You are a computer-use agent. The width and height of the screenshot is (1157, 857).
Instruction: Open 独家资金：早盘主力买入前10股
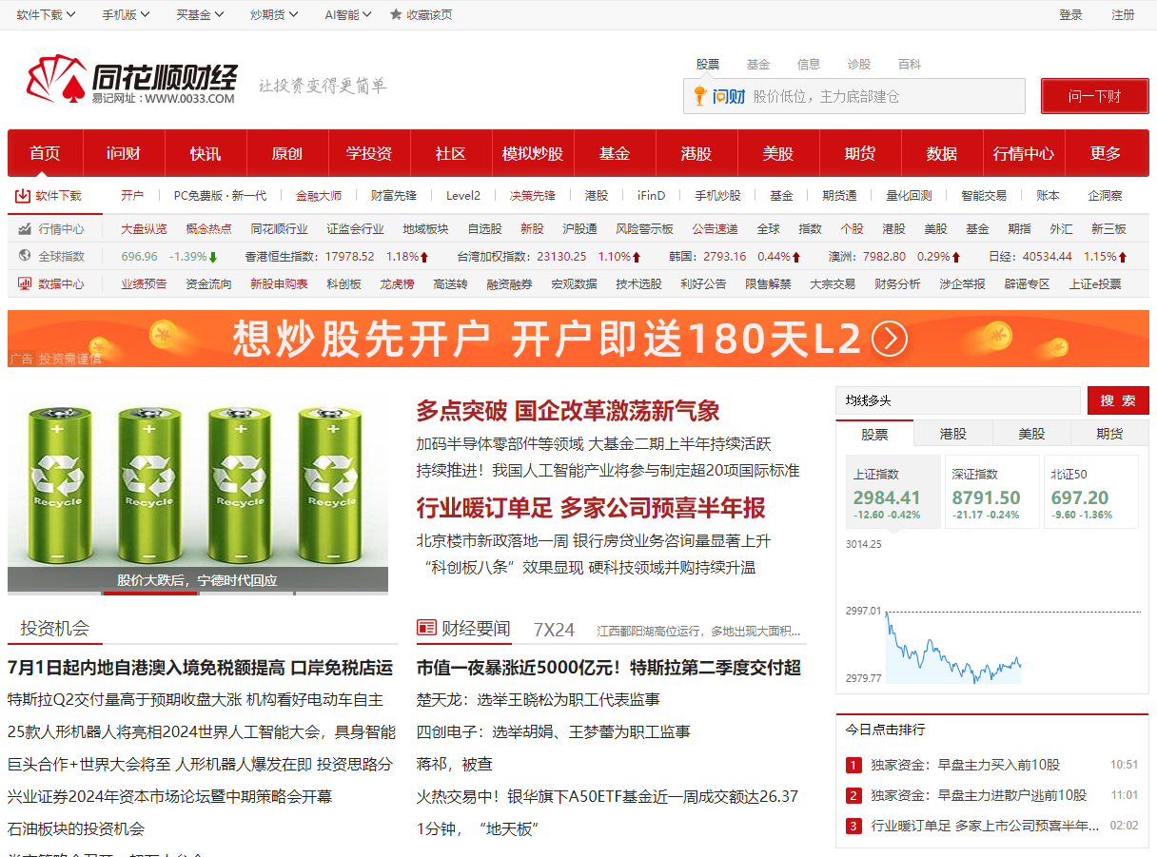click(x=965, y=765)
